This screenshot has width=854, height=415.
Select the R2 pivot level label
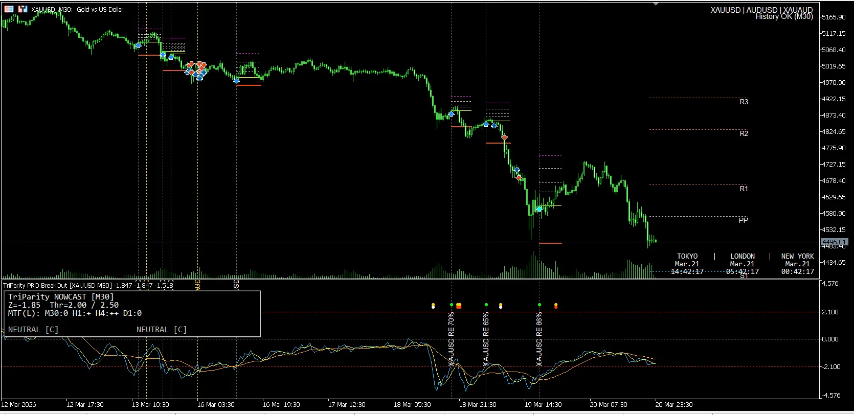pos(744,134)
